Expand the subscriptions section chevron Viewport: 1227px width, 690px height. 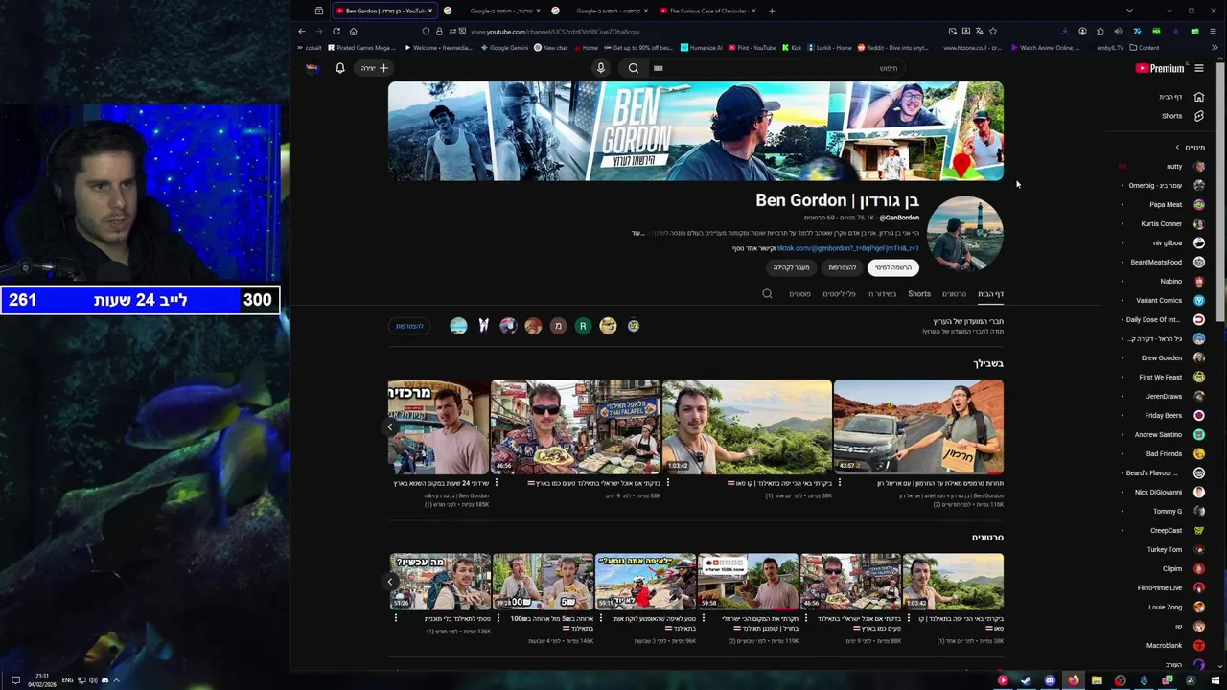[x=1178, y=148]
